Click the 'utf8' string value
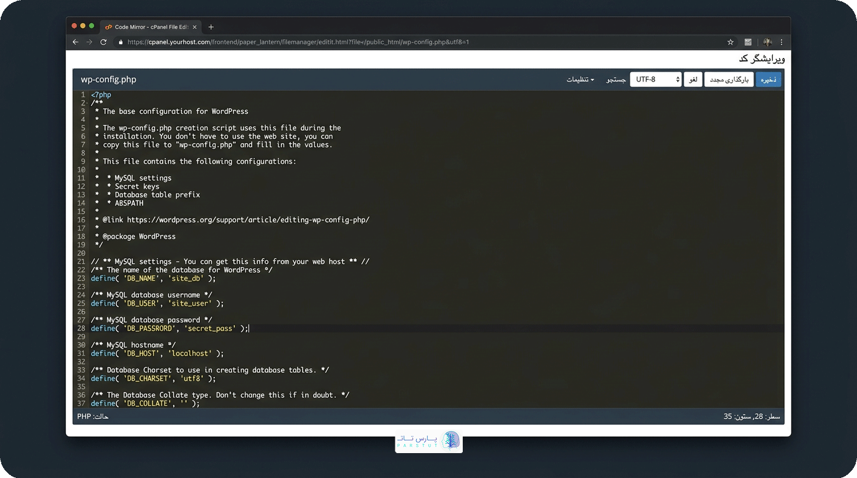Viewport: 857px width, 478px height. (192, 378)
